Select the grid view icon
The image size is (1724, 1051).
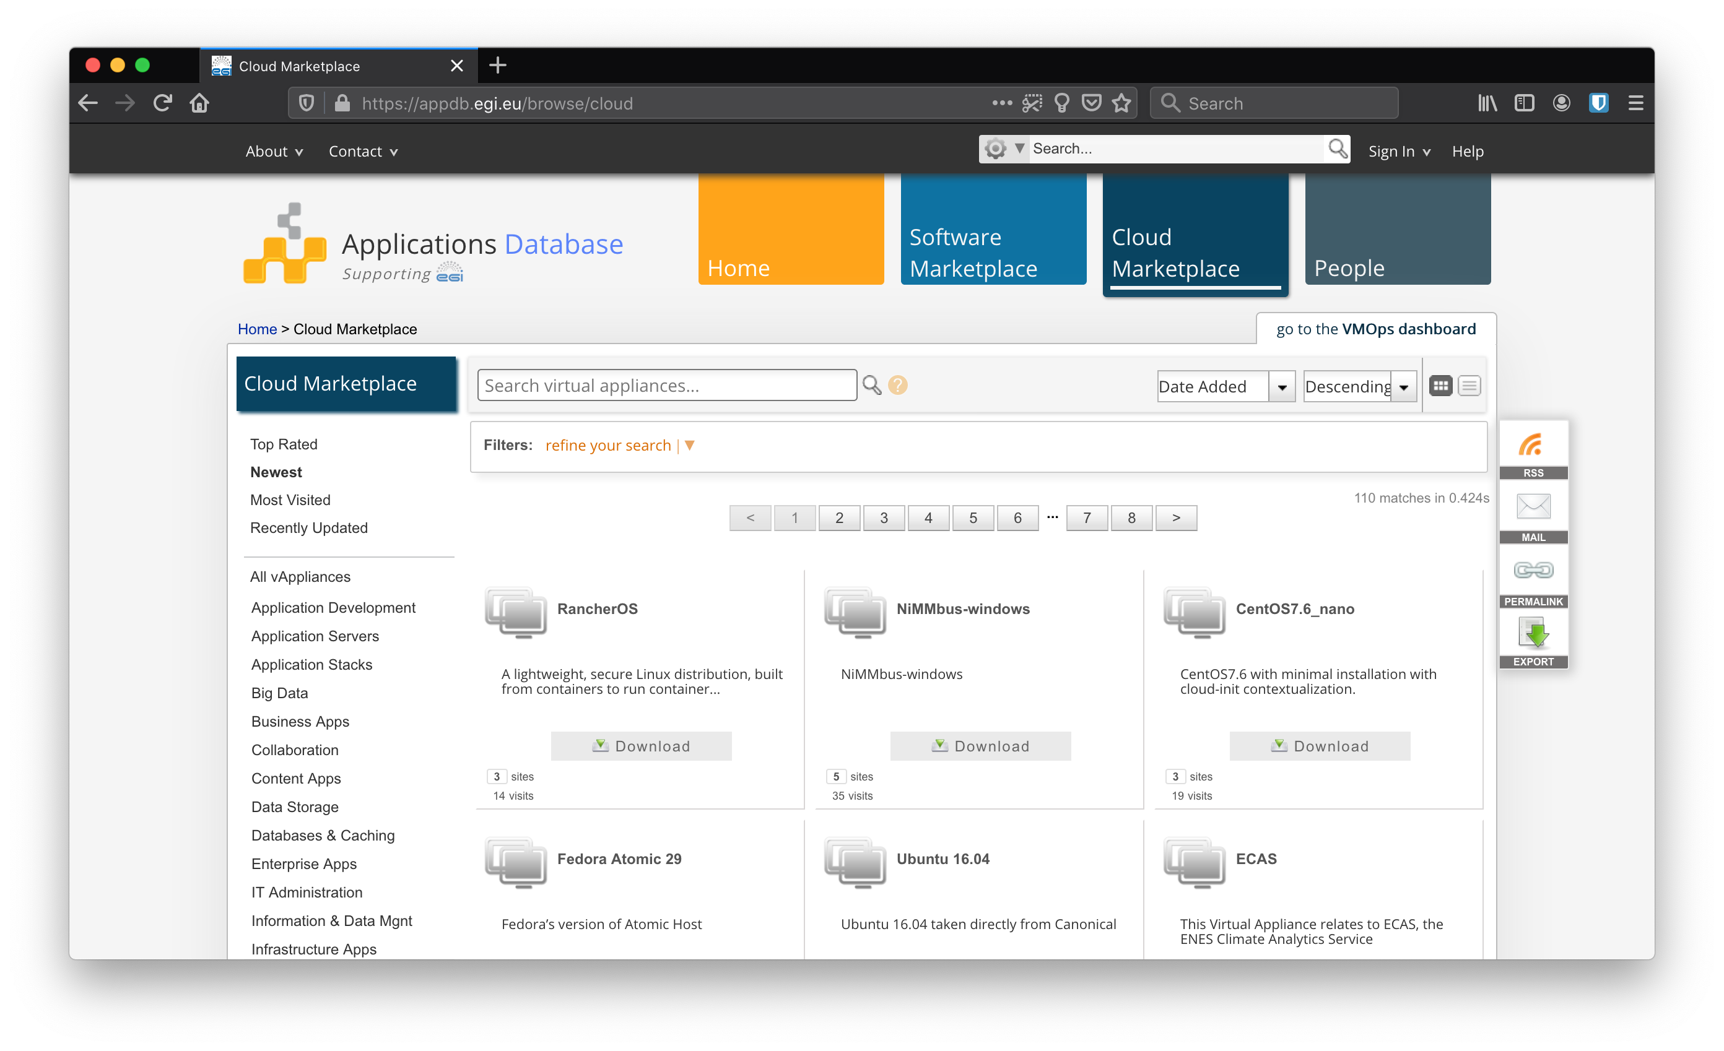1439,385
